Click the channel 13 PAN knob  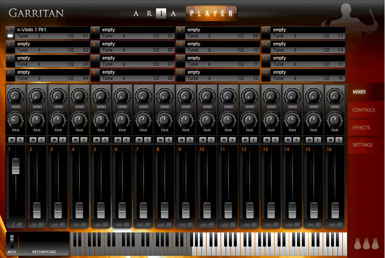coord(271,120)
